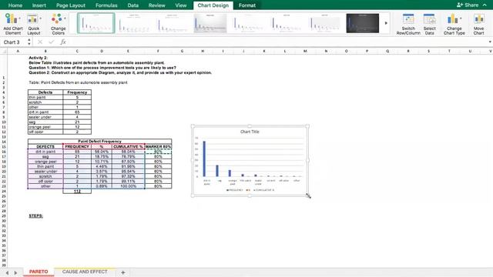Select the STEPS: heading cell
Image resolution: width=493 pixels, height=277 pixels.
pyautogui.click(x=36, y=215)
